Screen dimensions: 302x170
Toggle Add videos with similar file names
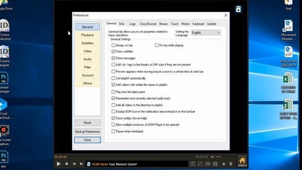click(113, 85)
